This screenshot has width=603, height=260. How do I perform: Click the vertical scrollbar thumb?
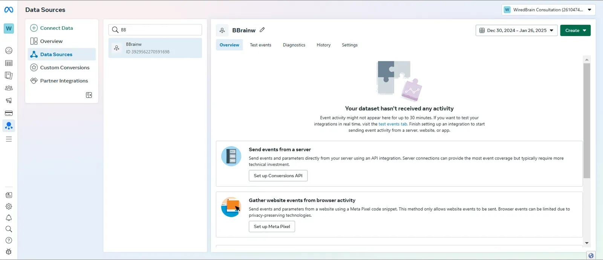[587, 120]
